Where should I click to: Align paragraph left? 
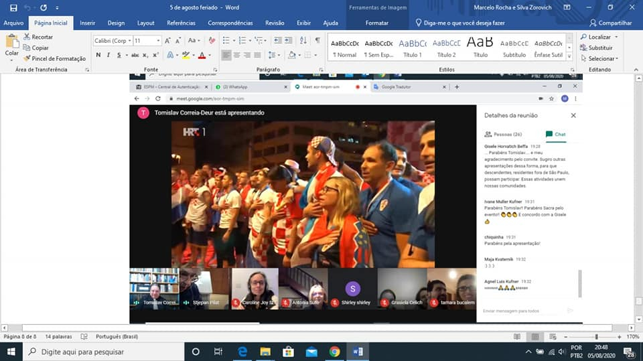(226, 55)
